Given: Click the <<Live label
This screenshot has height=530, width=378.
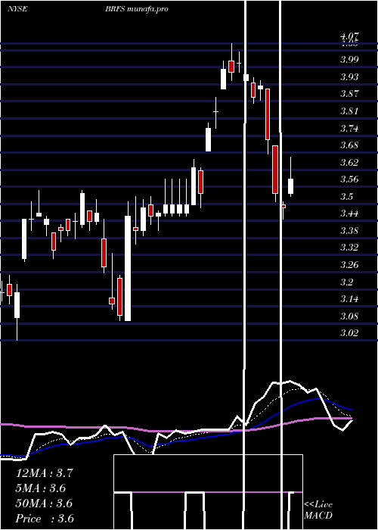Looking at the screenshot, I should (318, 505).
